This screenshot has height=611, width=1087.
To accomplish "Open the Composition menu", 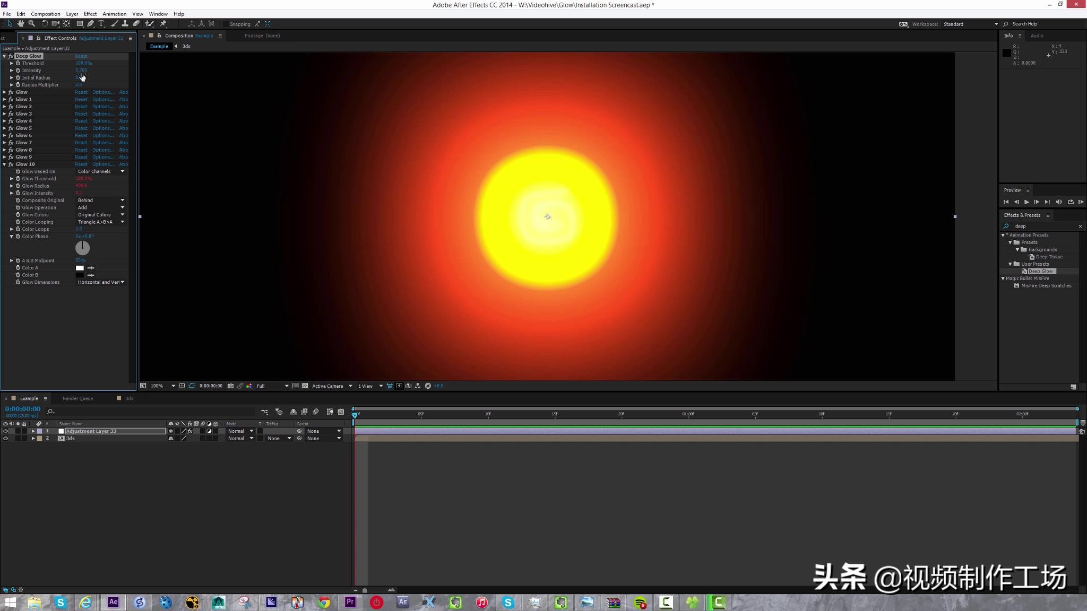I will click(46, 14).
